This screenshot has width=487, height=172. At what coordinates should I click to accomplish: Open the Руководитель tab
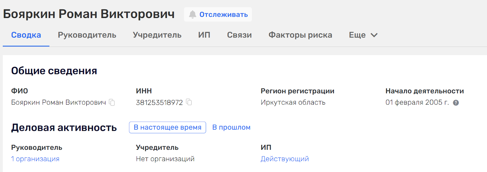coord(87,35)
